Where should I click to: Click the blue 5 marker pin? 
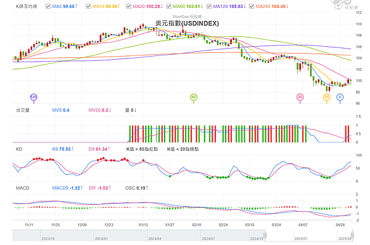(x=340, y=97)
